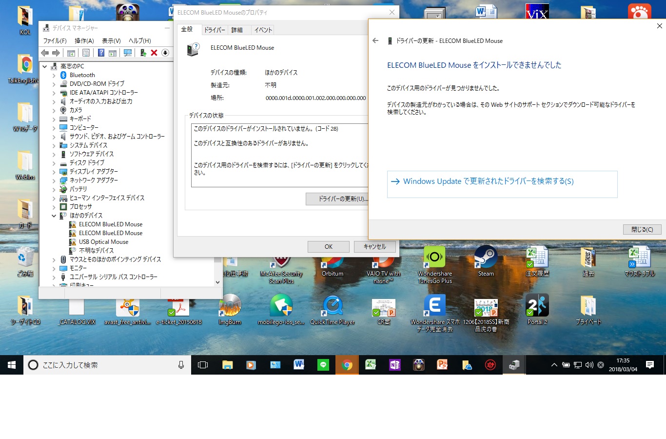666x439 pixels.
Task: Click the blue Help question mark toolbar icon
Action: tap(101, 53)
